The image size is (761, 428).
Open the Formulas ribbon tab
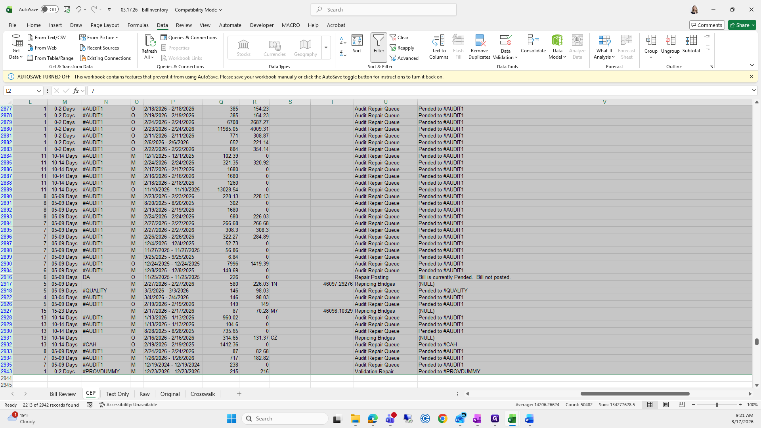point(138,25)
